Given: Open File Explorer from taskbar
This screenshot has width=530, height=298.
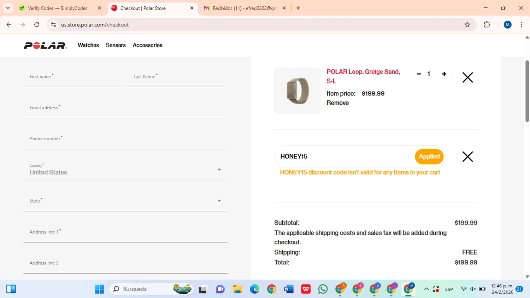Looking at the screenshot, I should tap(237, 289).
